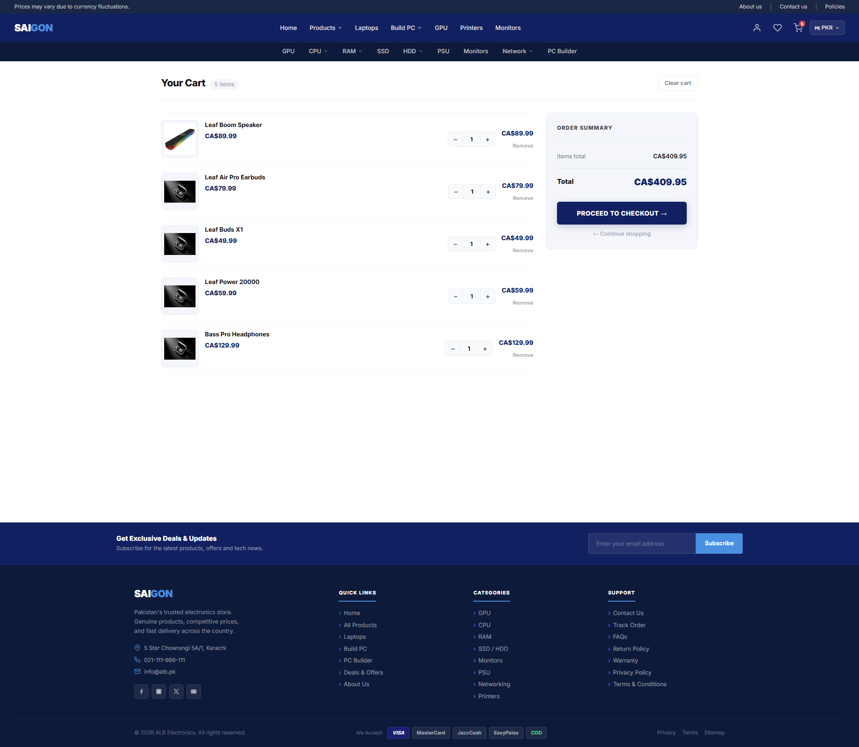This screenshot has width=859, height=747.
Task: Open Leaf Air Pro Earbuds thumbnail
Action: 180,191
